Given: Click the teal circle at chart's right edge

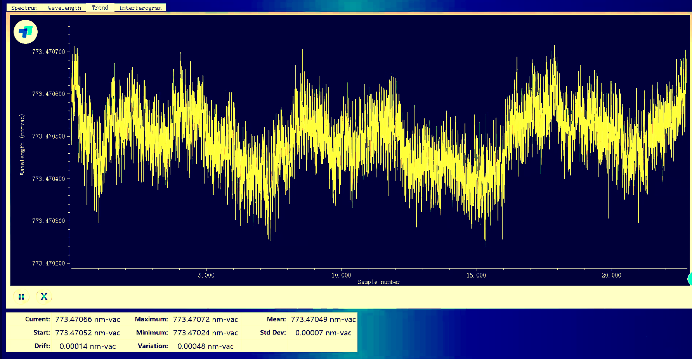Looking at the screenshot, I should click(x=690, y=279).
